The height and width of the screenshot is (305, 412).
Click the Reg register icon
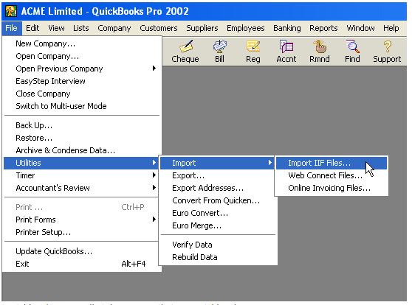click(253, 46)
